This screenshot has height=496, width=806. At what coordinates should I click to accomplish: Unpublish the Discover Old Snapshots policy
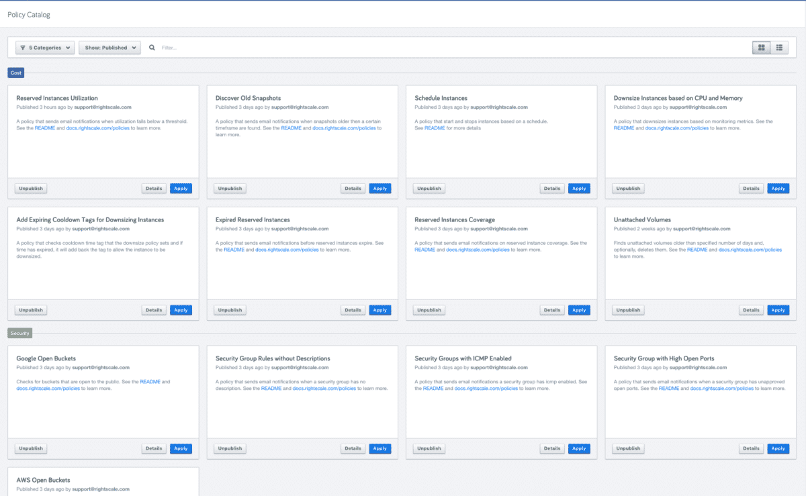230,189
